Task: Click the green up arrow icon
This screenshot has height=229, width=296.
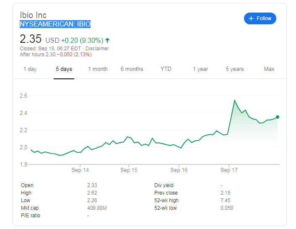Action: point(107,40)
